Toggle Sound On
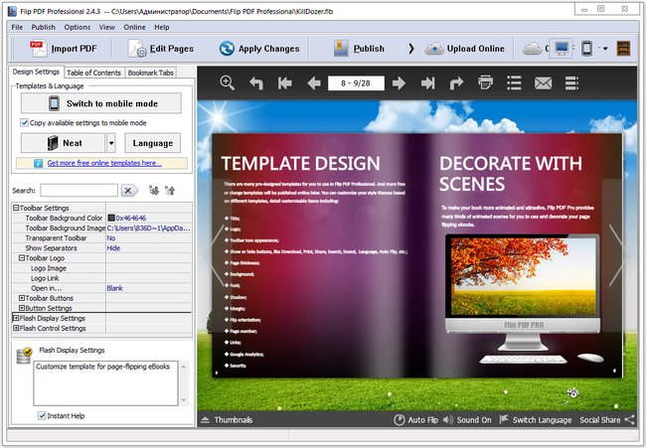Image resolution: width=646 pixels, height=448 pixels. pyautogui.click(x=467, y=420)
